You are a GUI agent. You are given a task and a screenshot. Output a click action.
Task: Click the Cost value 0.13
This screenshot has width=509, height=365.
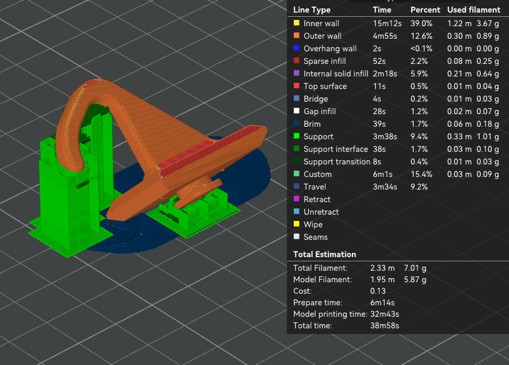click(x=378, y=291)
